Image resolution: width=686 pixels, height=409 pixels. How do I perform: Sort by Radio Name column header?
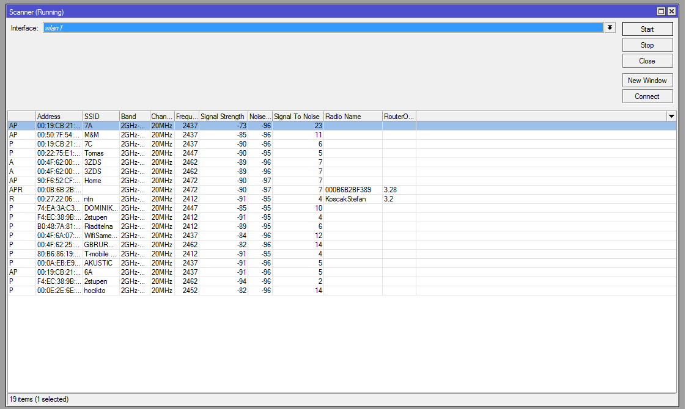352,117
